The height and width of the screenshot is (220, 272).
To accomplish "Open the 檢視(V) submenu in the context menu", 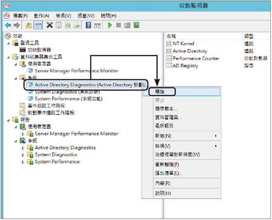I will (181, 146).
